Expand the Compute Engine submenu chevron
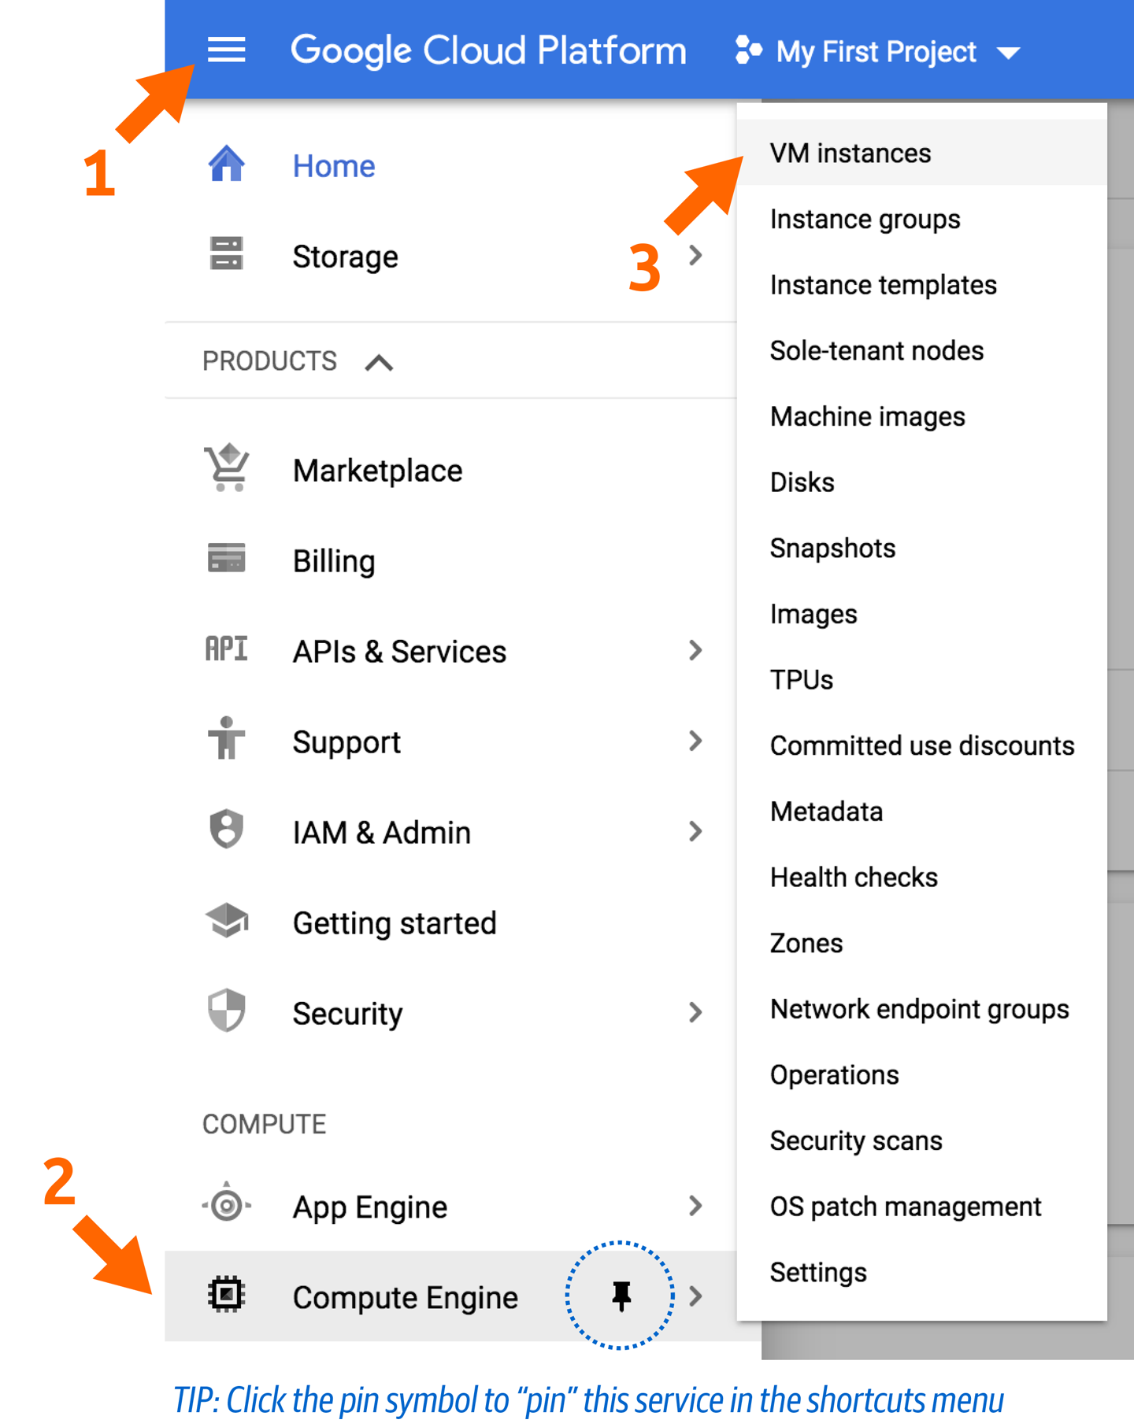This screenshot has width=1134, height=1427. [695, 1296]
